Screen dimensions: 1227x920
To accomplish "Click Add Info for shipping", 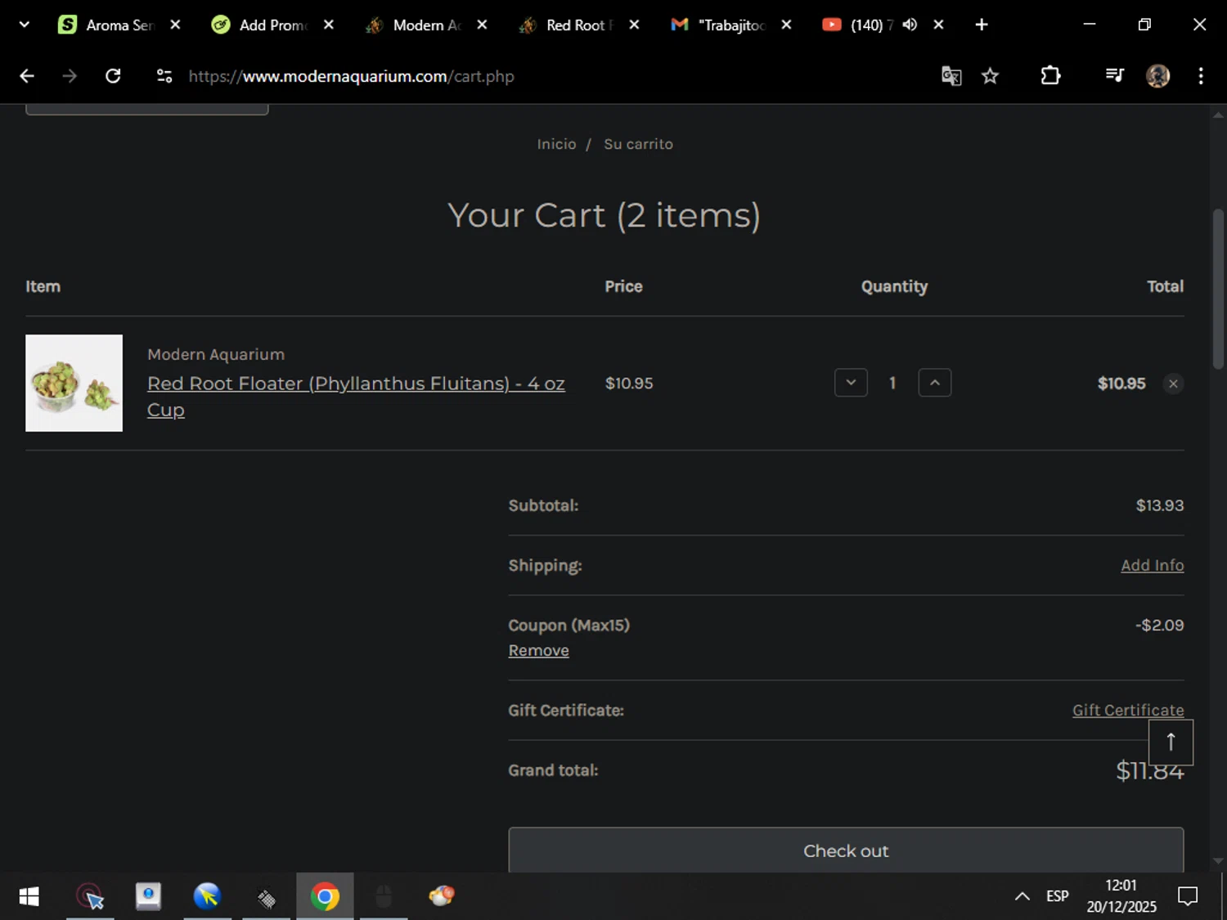I will [x=1152, y=565].
